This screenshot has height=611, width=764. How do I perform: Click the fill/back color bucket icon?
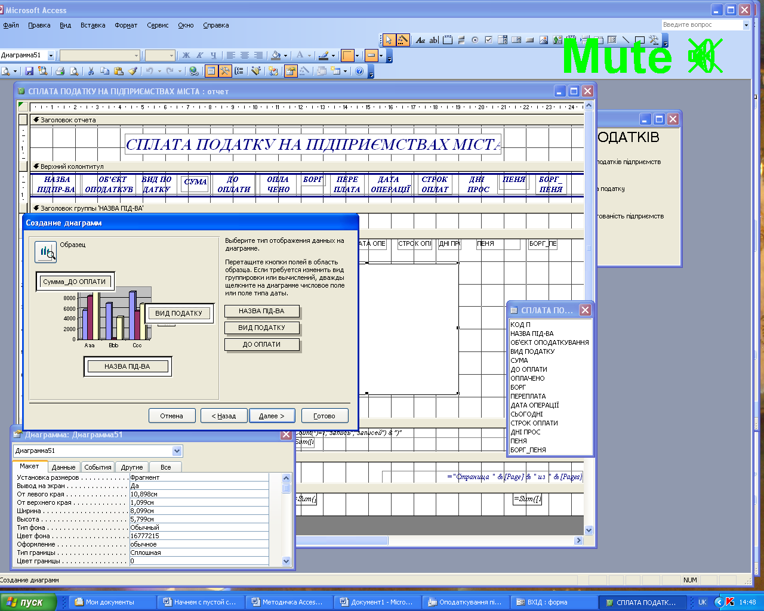click(275, 55)
